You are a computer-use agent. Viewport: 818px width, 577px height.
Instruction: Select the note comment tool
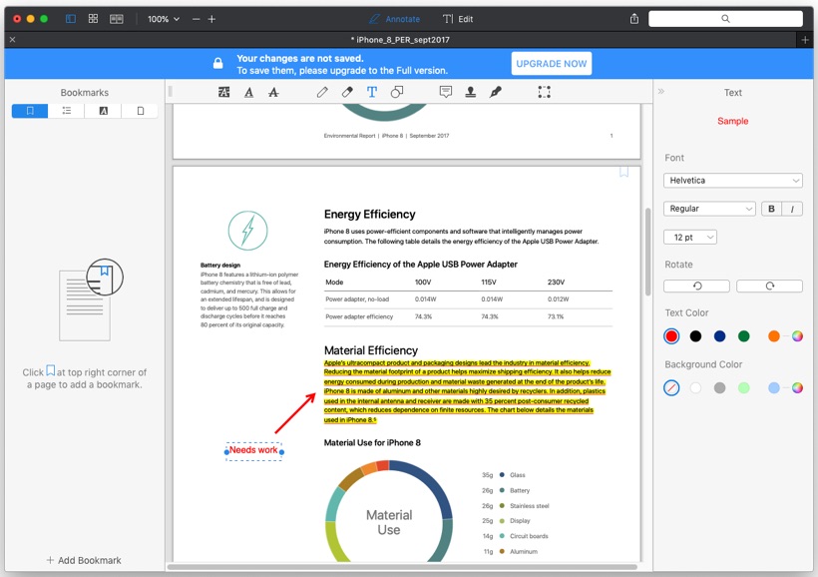click(x=446, y=93)
